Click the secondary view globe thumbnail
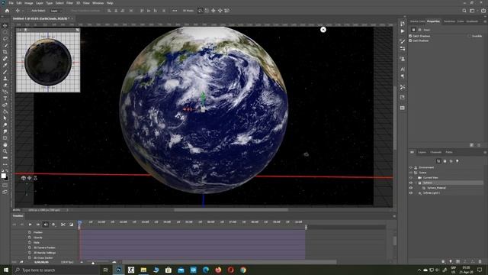Screen dimensions: 488x275 pyautogui.click(x=48, y=62)
